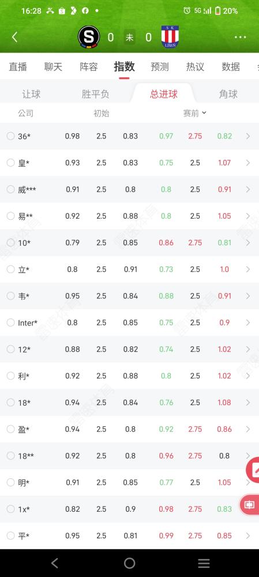
Task: Expand the 赛前 dropdown arrow
Action: [x=204, y=113]
